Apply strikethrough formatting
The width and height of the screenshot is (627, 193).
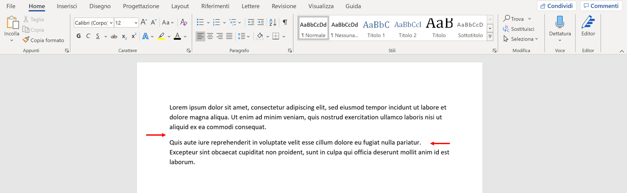[114, 36]
